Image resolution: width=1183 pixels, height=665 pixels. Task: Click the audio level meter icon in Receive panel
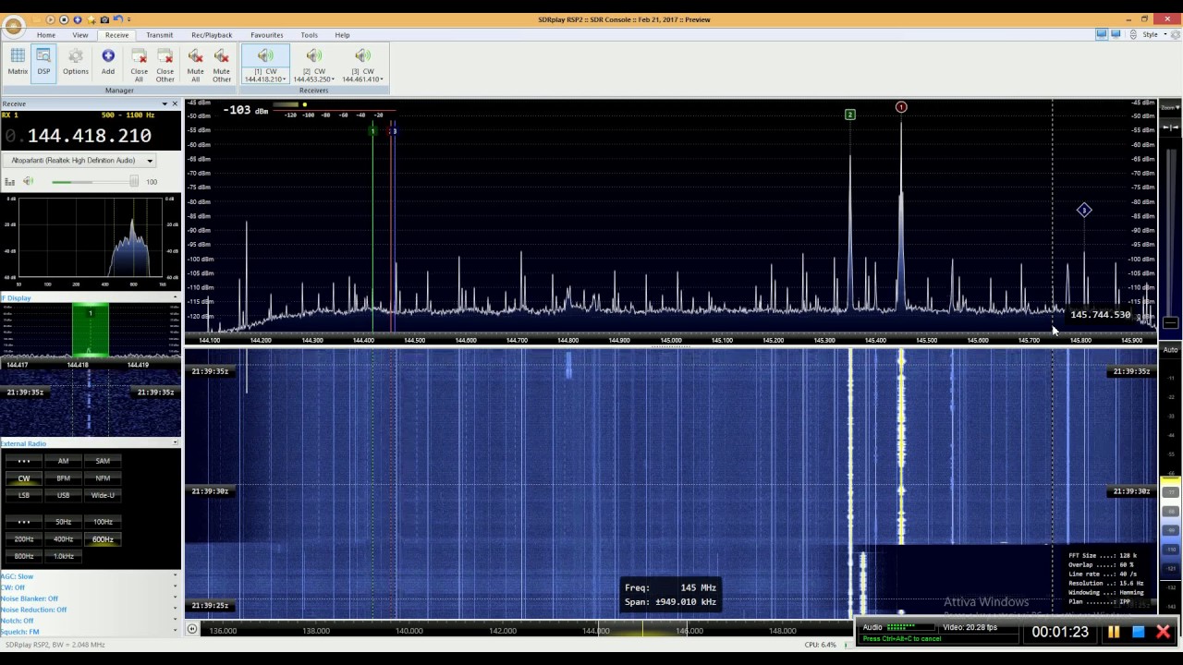[11, 182]
